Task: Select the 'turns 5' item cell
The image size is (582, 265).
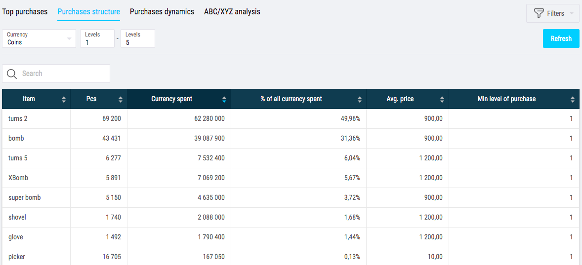Action: click(x=37, y=158)
